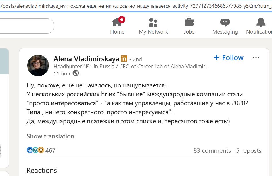The height and width of the screenshot is (176, 272).
Task: Open the post three-dot options menu
Action: coord(256,58)
